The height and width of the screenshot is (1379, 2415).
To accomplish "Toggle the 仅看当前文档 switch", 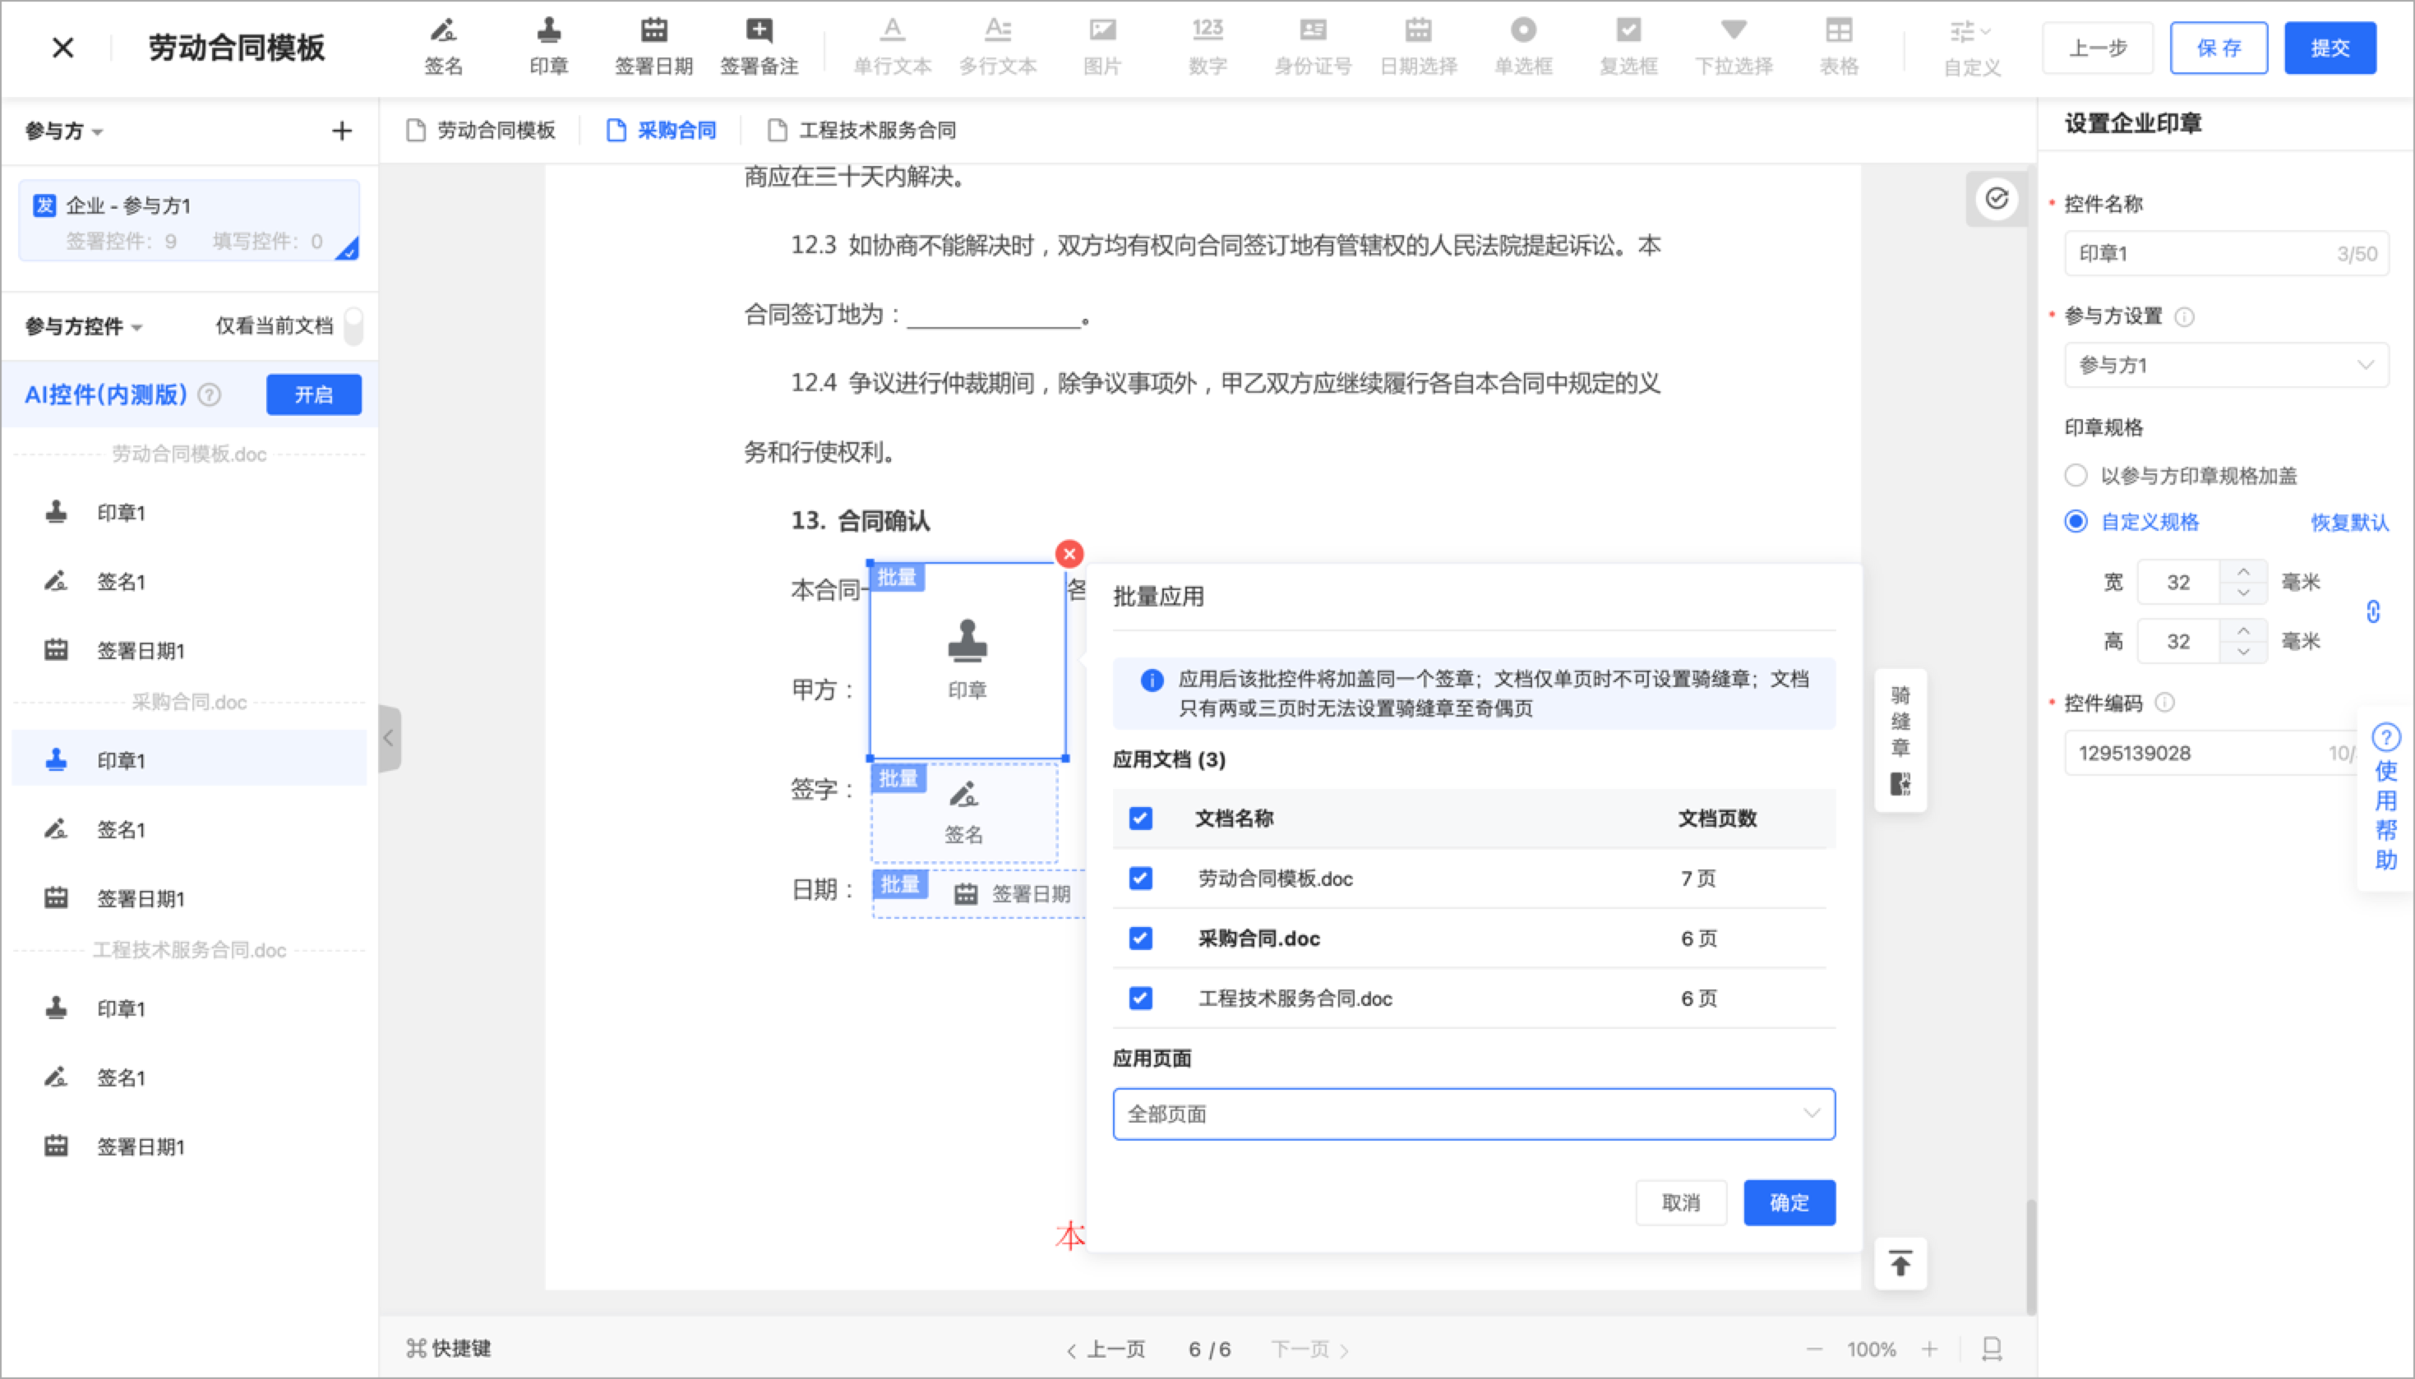I will (353, 325).
